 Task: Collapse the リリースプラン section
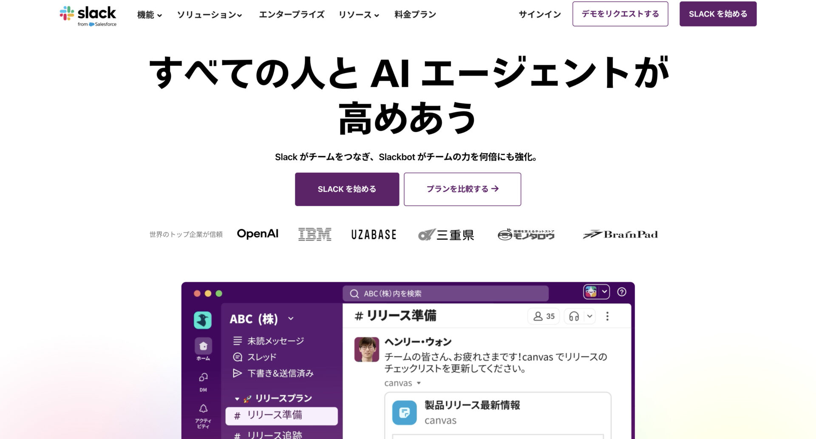pos(237,399)
